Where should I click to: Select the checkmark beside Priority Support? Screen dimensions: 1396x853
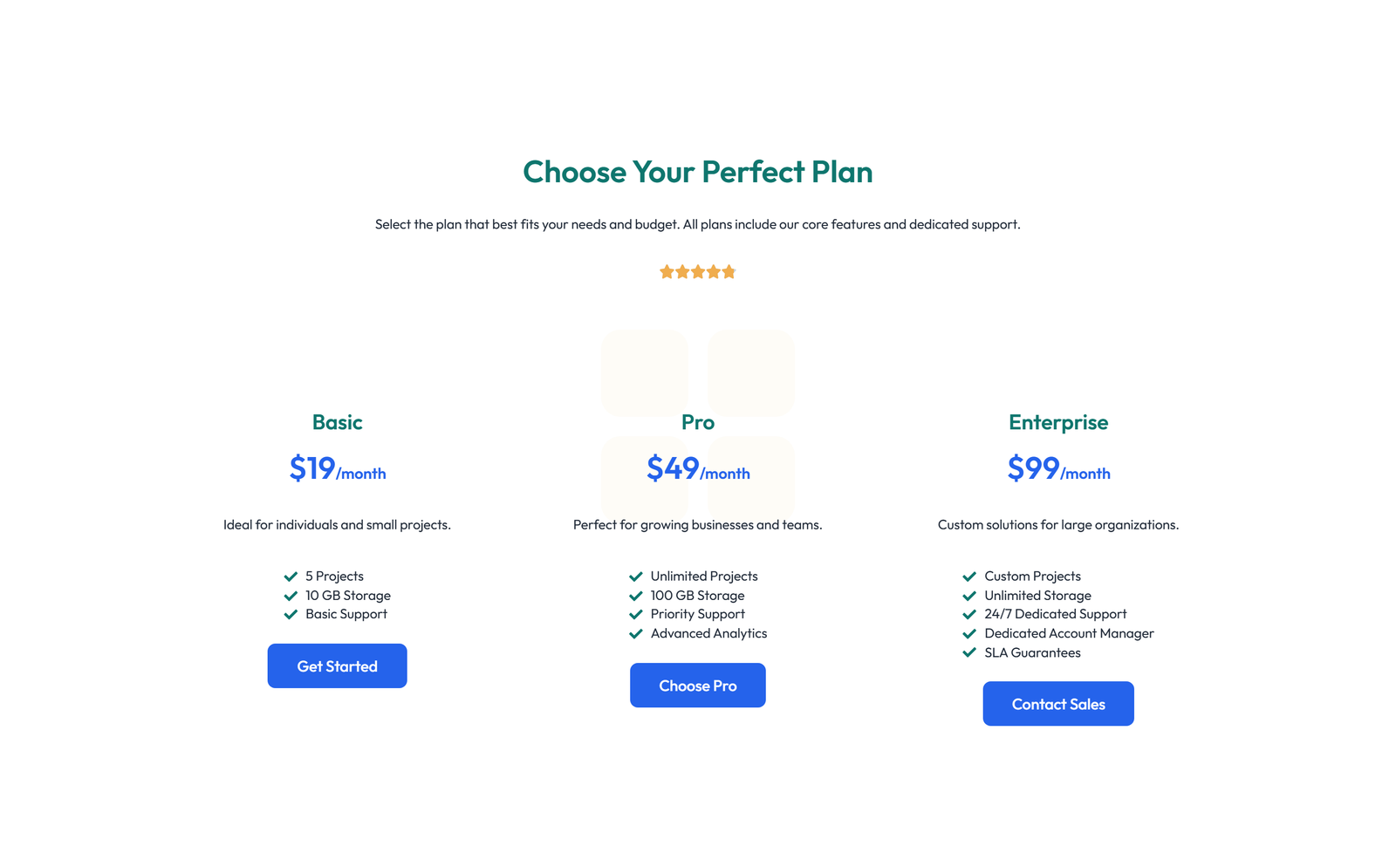click(635, 614)
